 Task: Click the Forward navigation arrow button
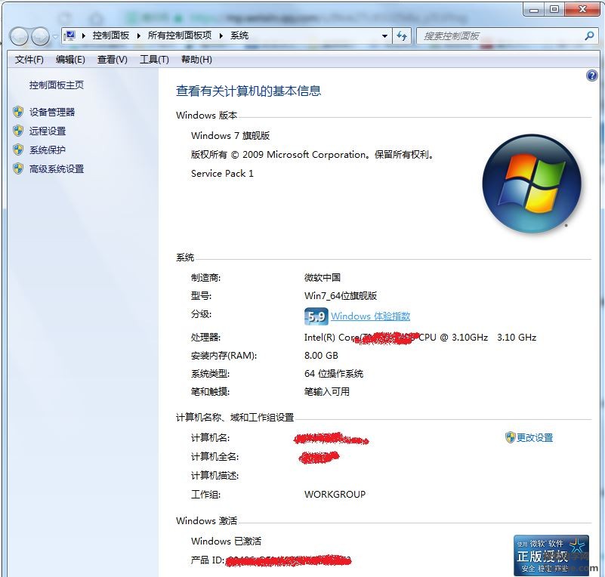click(40, 37)
